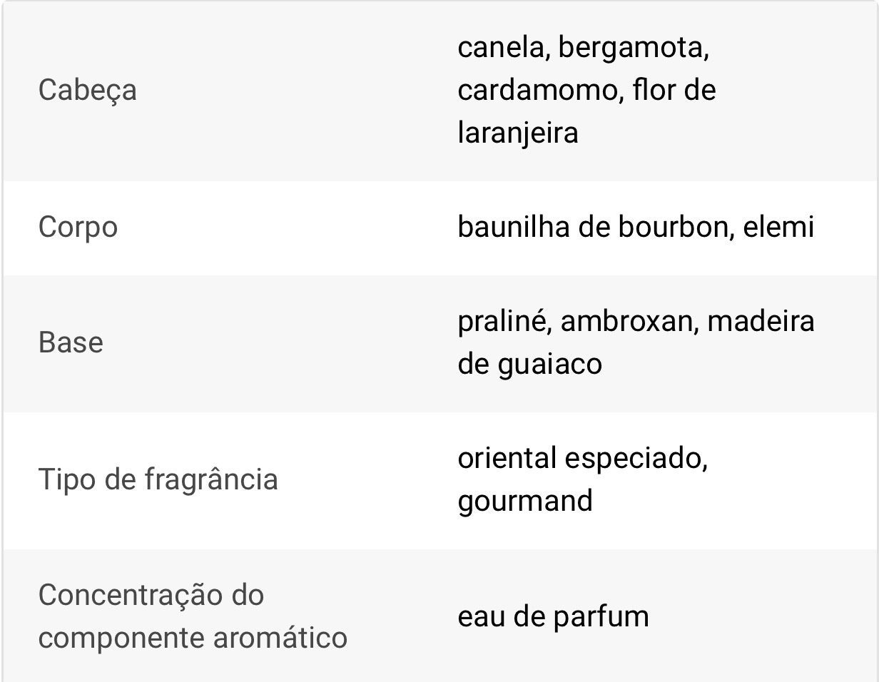Image resolution: width=879 pixels, height=682 pixels.
Task: Tap the word laranjeira
Action: [x=517, y=133]
